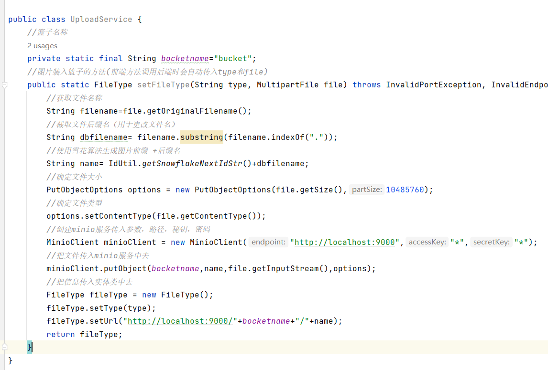The image size is (548, 370).
Task: Click the UploadService class name
Action: click(101, 20)
